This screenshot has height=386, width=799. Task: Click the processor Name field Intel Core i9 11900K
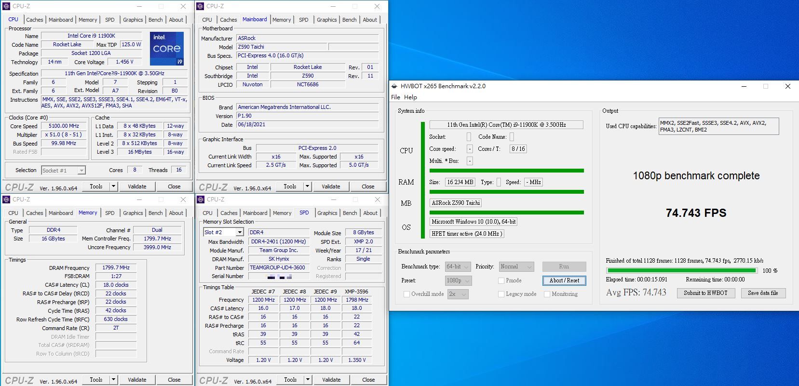pyautogui.click(x=91, y=36)
